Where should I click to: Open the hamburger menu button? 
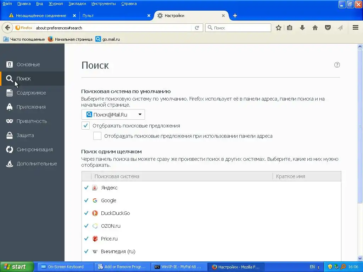pos(356,28)
